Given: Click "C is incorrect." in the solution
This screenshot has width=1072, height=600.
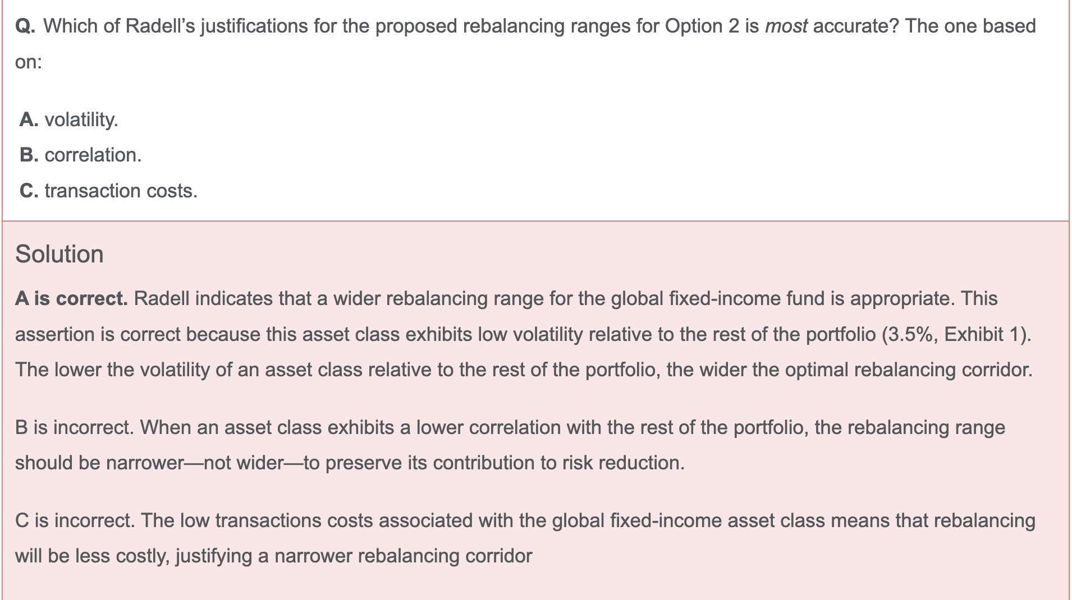Looking at the screenshot, I should point(75,521).
